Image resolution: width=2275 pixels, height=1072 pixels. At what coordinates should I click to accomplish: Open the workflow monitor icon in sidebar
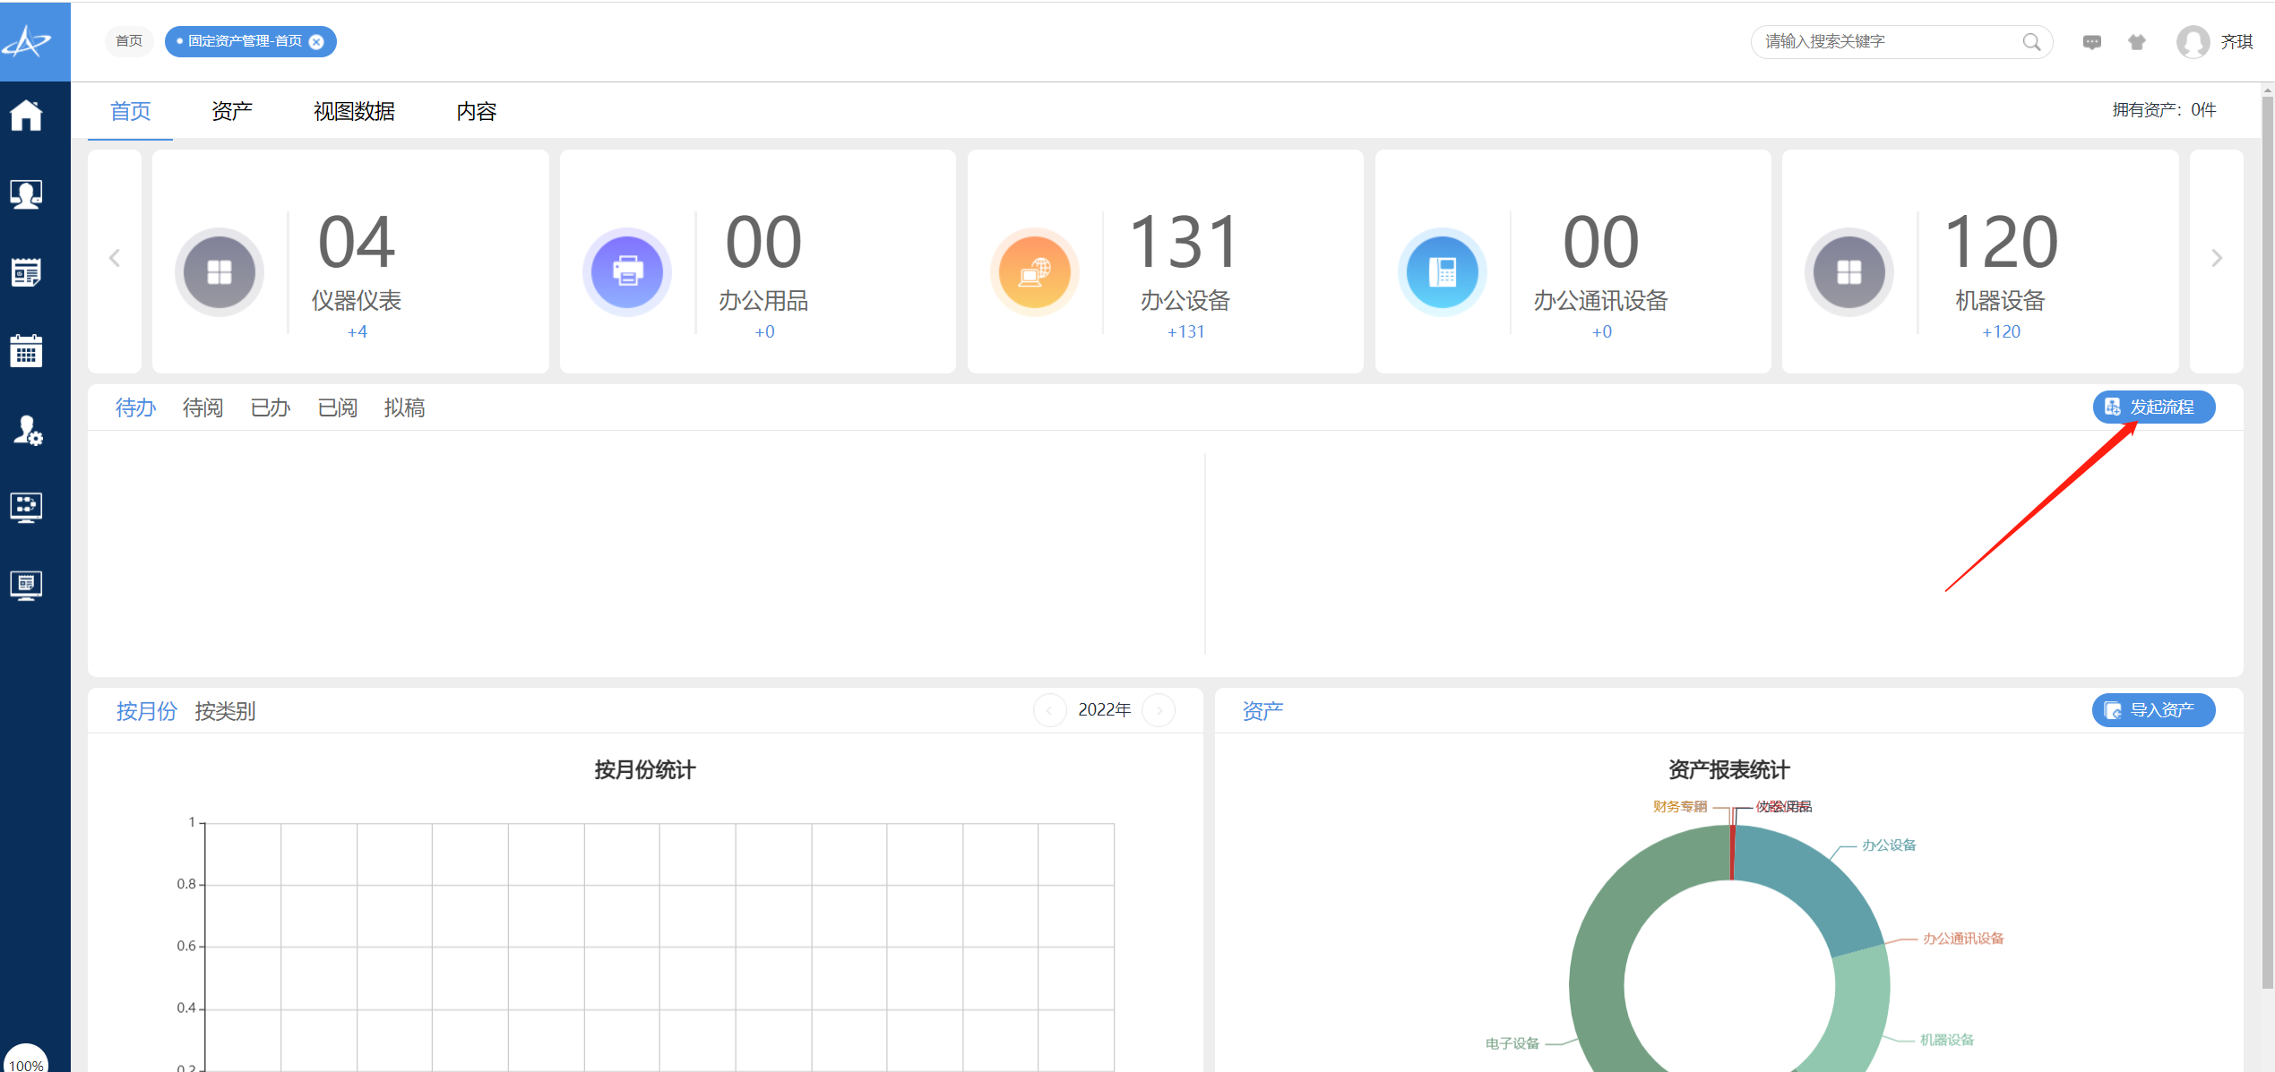[26, 507]
